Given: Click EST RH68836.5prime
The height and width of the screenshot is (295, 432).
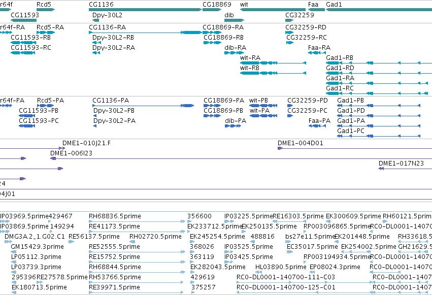Looking at the screenshot, I should [137, 221].
